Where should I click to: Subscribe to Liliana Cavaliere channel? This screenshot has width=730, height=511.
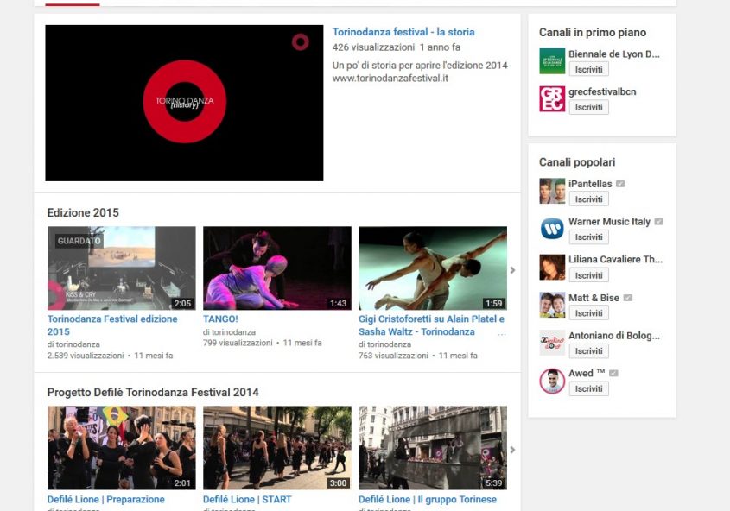[588, 275]
